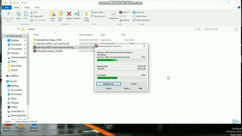242x136 pixels.
Task: Open Downloads under Quick access
Action: (x=16, y=45)
